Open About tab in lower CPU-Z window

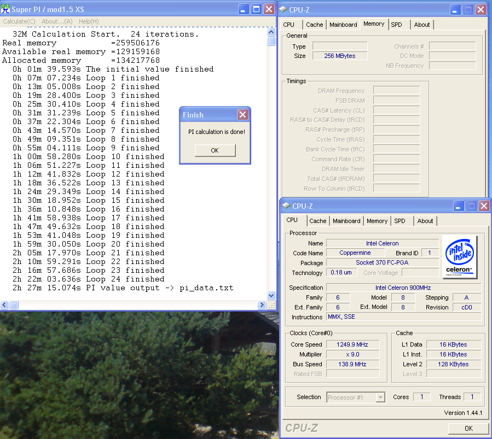pyautogui.click(x=425, y=221)
